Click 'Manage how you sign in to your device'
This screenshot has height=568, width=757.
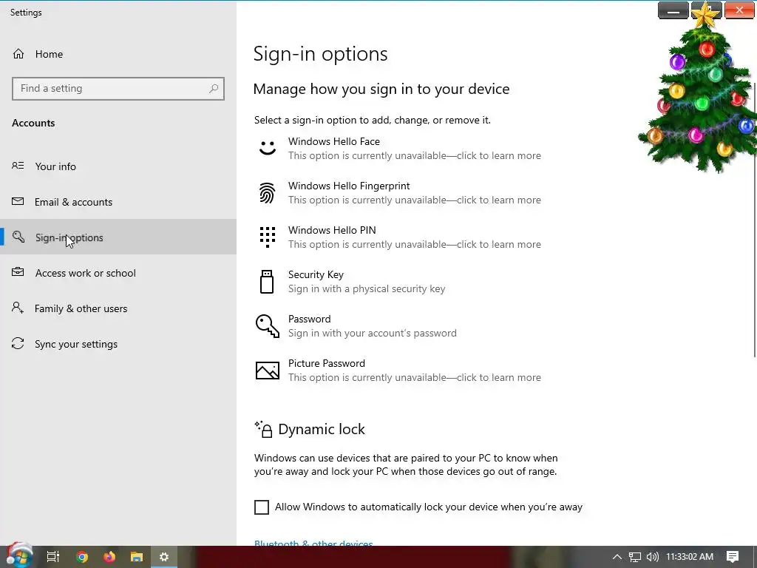coord(381,89)
